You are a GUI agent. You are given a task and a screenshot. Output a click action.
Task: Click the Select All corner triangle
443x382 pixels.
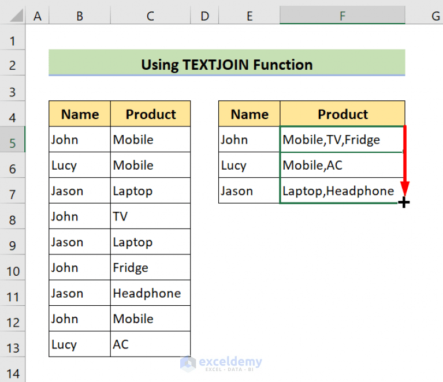16,16
